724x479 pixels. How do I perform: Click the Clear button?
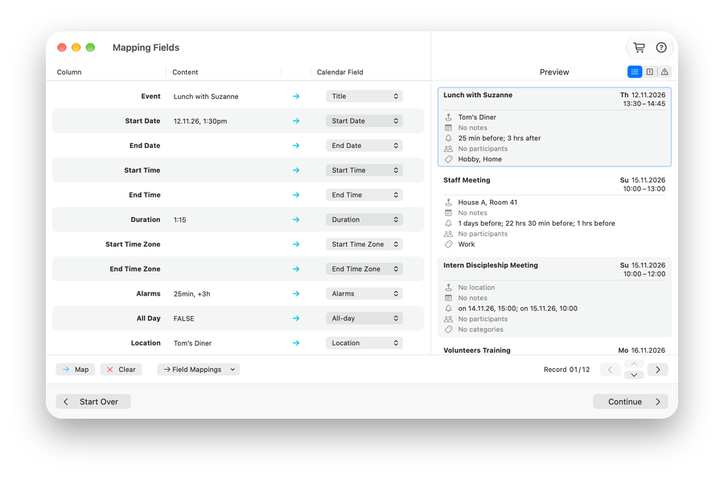pos(121,370)
